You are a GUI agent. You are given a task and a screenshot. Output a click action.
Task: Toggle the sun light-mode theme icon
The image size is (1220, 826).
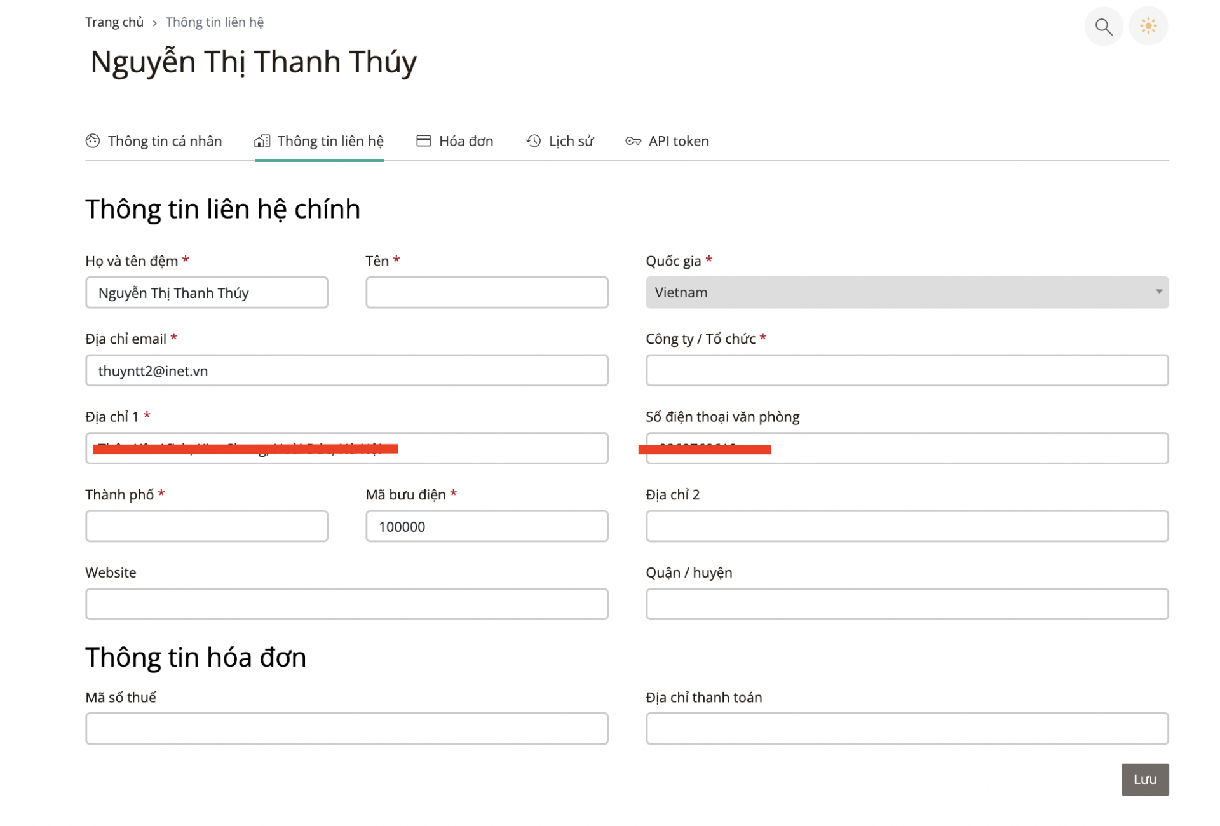(1148, 27)
